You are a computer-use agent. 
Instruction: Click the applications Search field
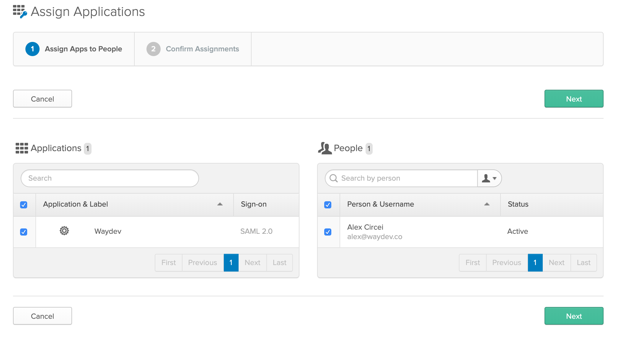[x=110, y=178]
